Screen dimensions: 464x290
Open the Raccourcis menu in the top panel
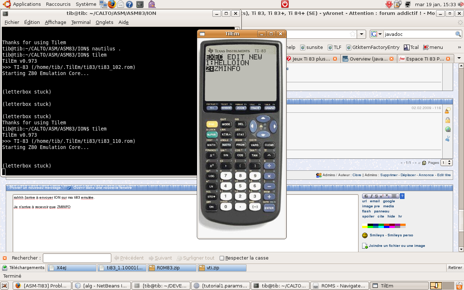[58, 4]
